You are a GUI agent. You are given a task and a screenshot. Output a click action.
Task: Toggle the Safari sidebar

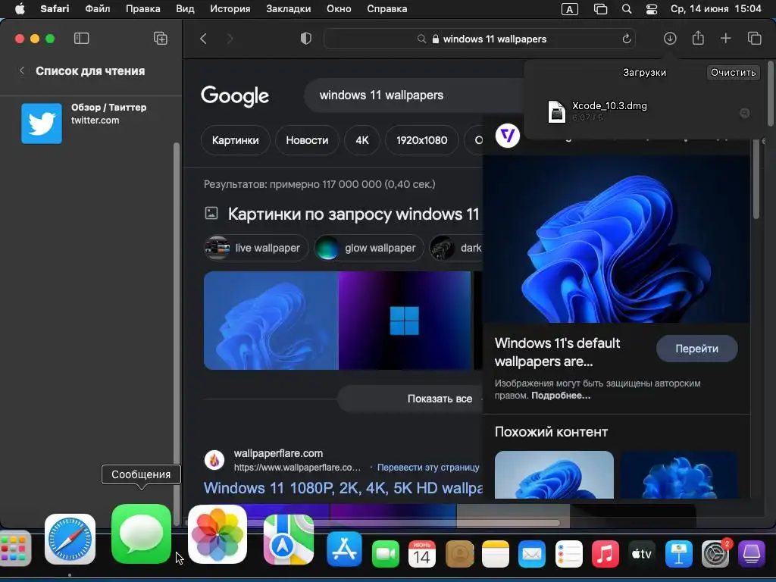[x=81, y=39]
